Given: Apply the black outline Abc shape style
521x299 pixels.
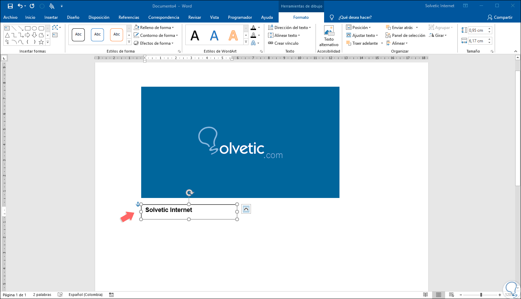Looking at the screenshot, I should [78, 34].
